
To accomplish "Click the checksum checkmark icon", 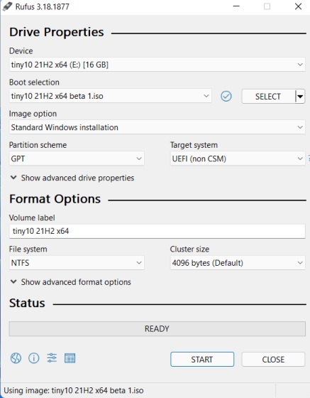I will tap(226, 96).
